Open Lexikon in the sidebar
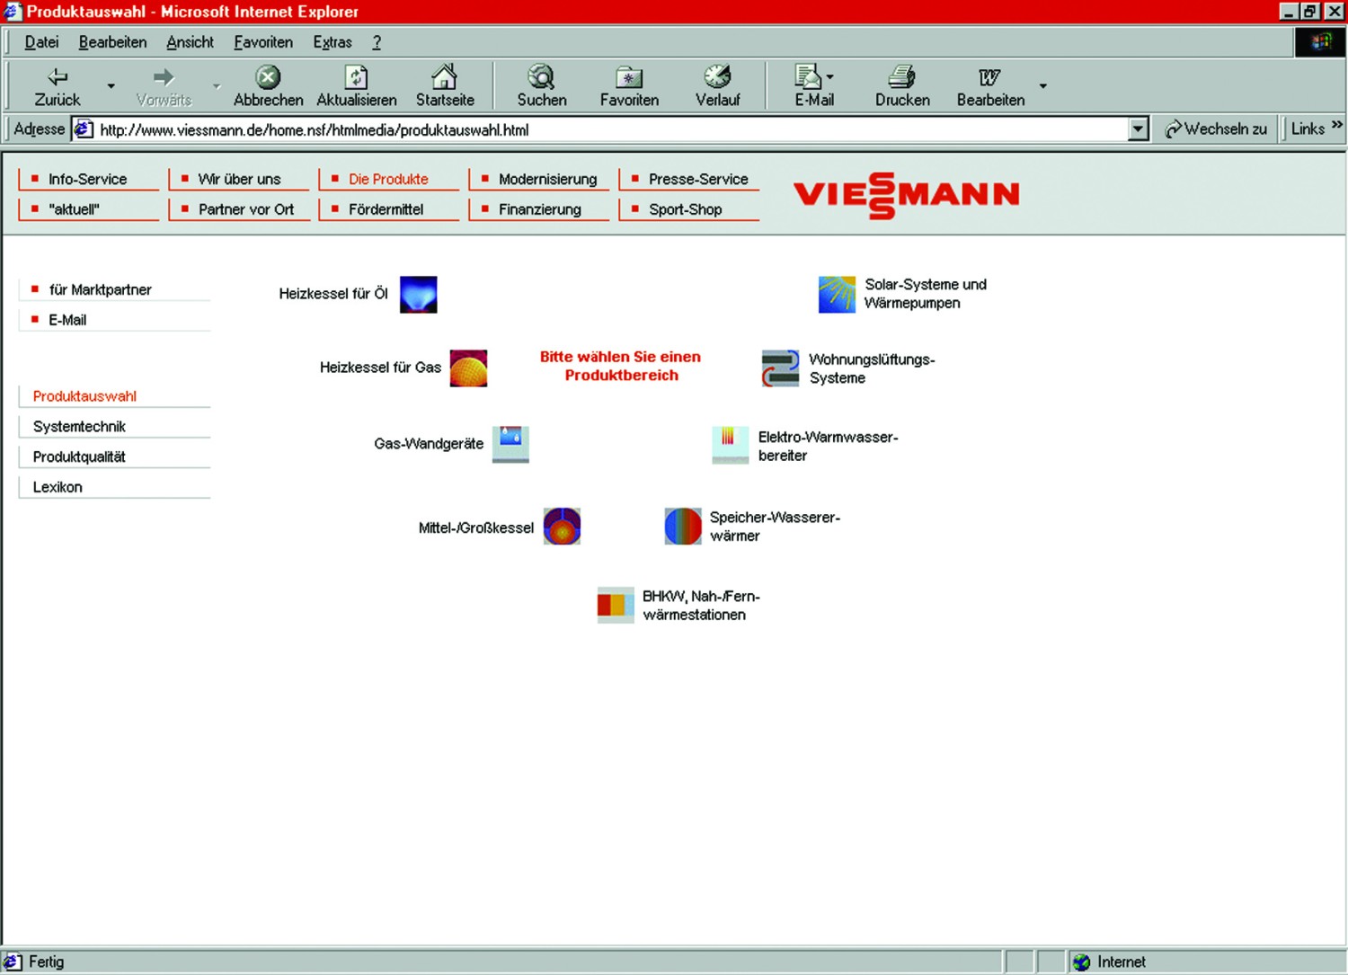The width and height of the screenshot is (1348, 975). click(x=58, y=487)
